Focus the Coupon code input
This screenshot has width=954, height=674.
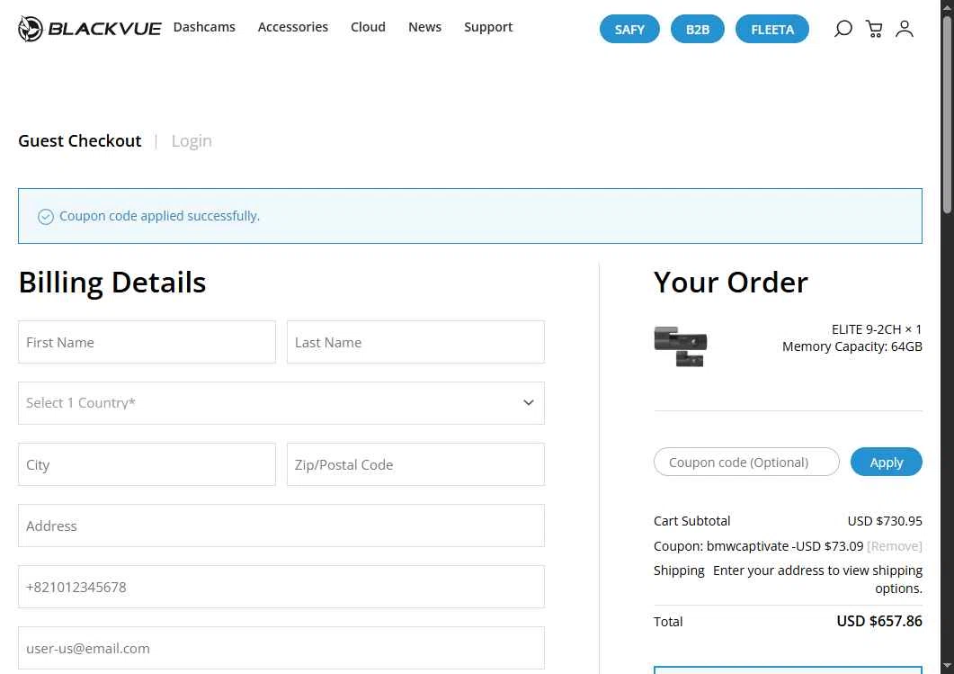click(746, 463)
